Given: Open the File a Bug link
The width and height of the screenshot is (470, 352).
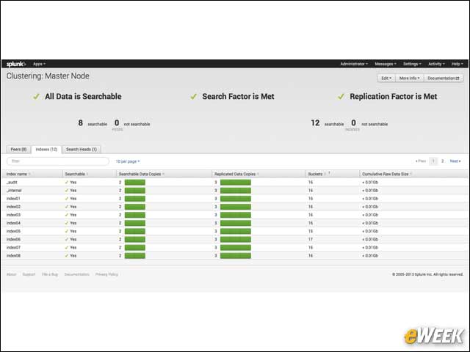Looking at the screenshot, I should pyautogui.click(x=50, y=274).
